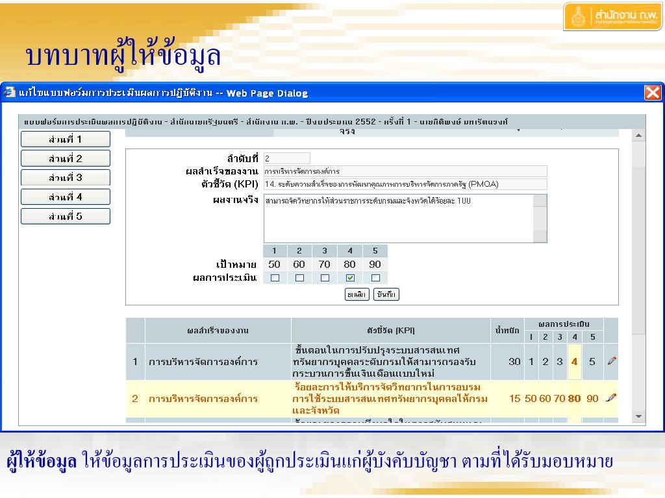Click the edit pencil icon for row 1
The image size is (665, 498).
(612, 361)
